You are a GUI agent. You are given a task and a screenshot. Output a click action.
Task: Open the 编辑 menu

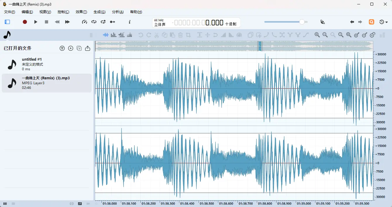(27, 12)
